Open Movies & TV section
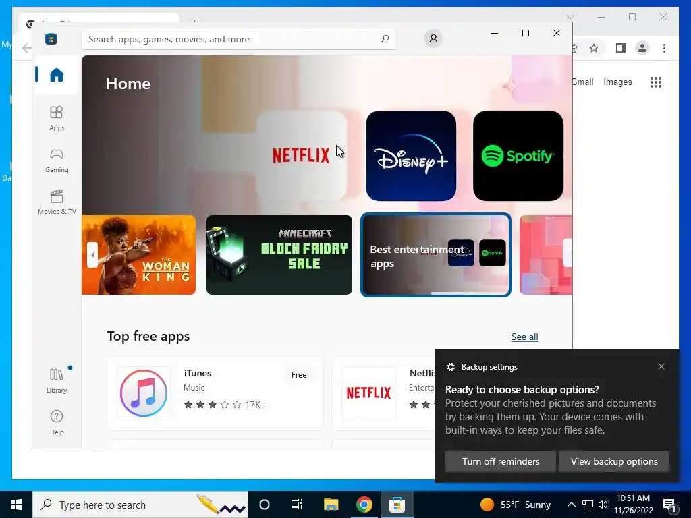Image resolution: width=691 pixels, height=518 pixels. [x=57, y=202]
